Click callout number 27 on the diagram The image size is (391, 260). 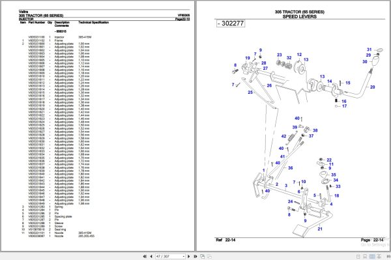tap(265, 68)
